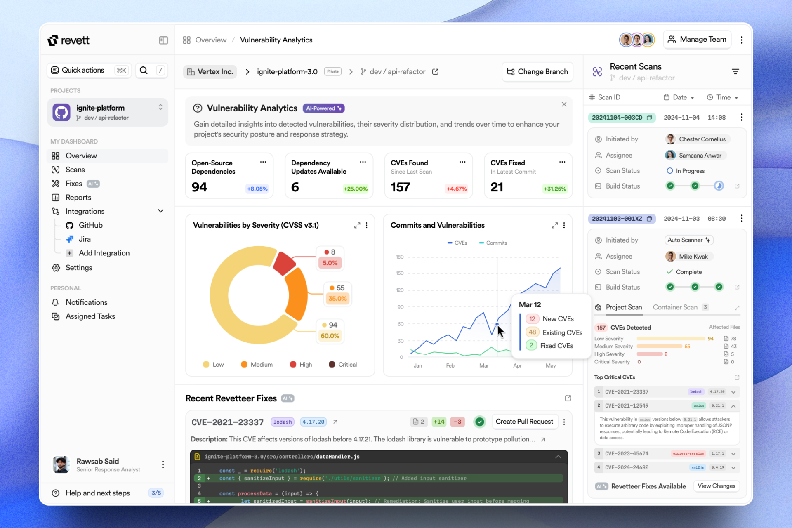Click Create Pull Request button
Image resolution: width=792 pixels, height=528 pixels.
(524, 422)
